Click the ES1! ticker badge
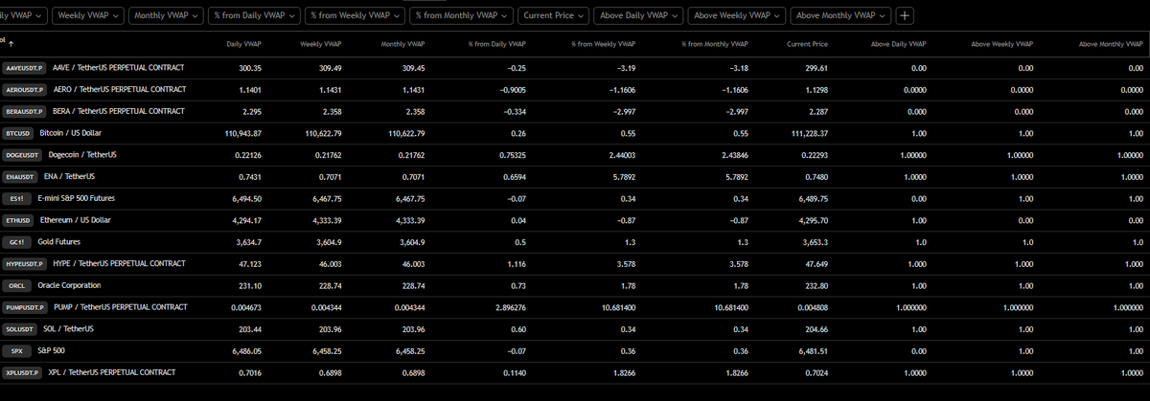This screenshot has width=1150, height=401. coord(17,198)
